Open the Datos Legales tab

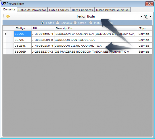pyautogui.click(x=59, y=10)
